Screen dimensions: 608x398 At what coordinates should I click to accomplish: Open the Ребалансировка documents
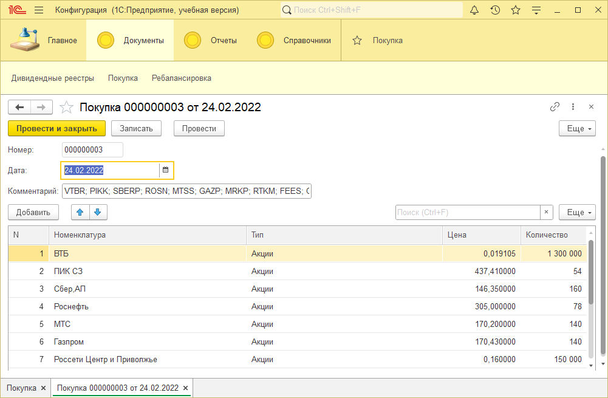click(182, 78)
